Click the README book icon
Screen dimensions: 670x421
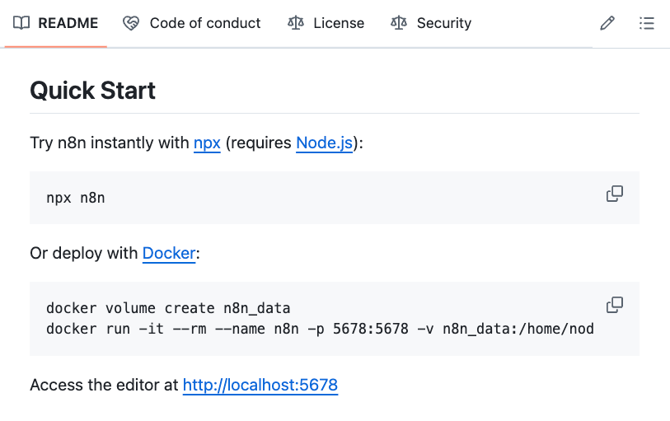pyautogui.click(x=21, y=23)
